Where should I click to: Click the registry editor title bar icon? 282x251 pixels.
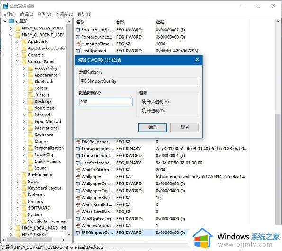pos(6,6)
